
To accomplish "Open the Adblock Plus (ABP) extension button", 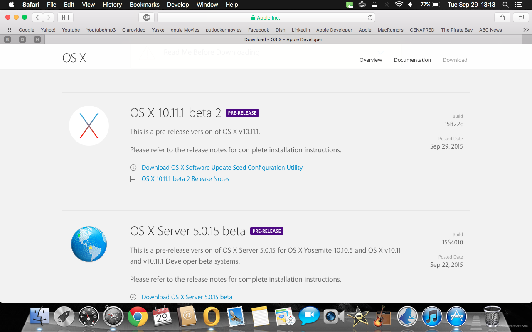I will (146, 17).
